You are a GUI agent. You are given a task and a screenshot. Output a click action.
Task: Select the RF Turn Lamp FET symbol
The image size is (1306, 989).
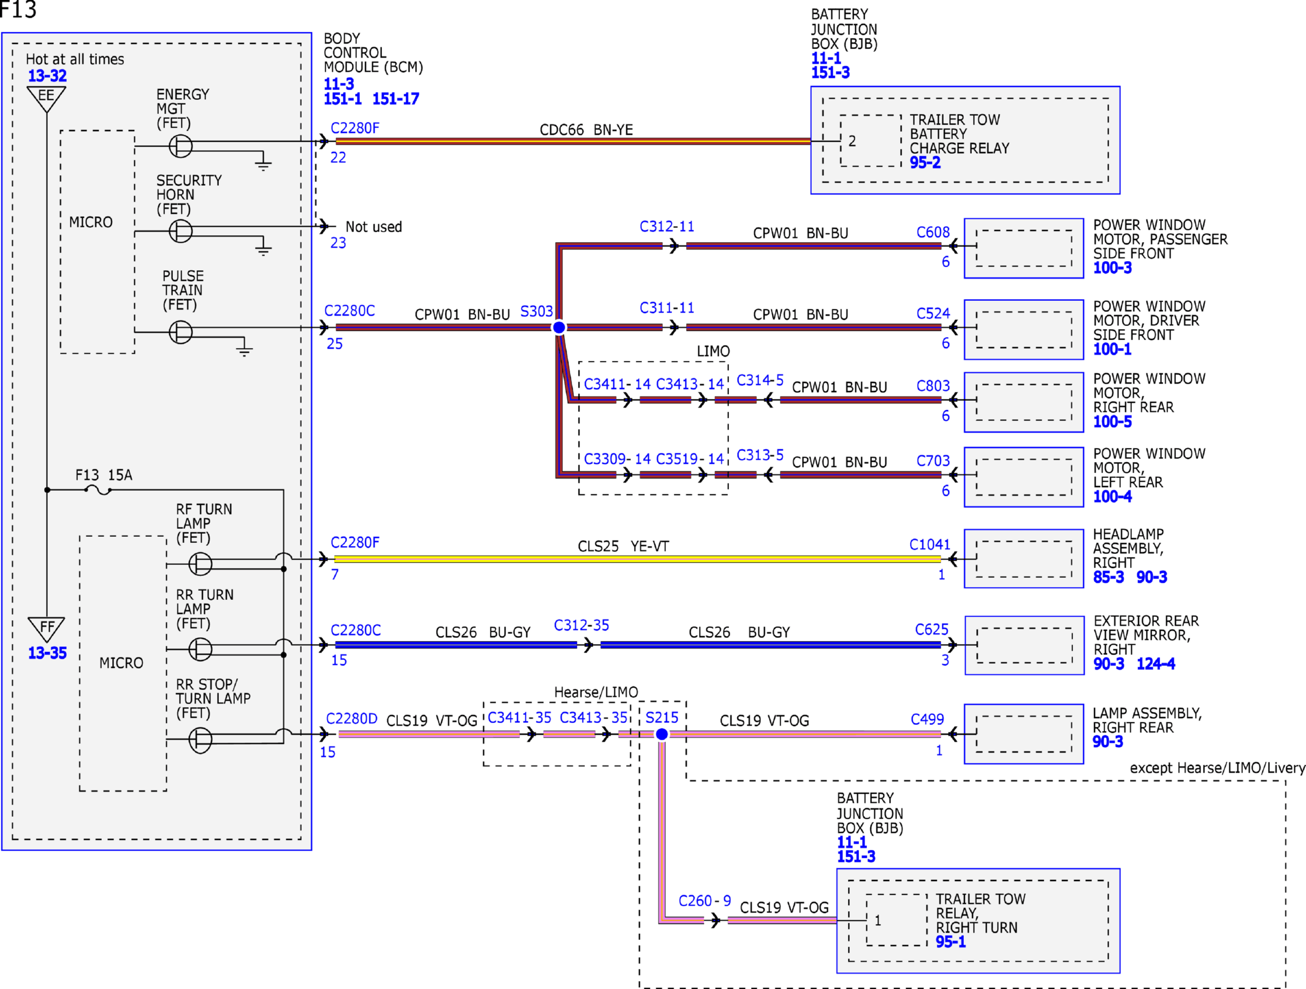(x=200, y=564)
